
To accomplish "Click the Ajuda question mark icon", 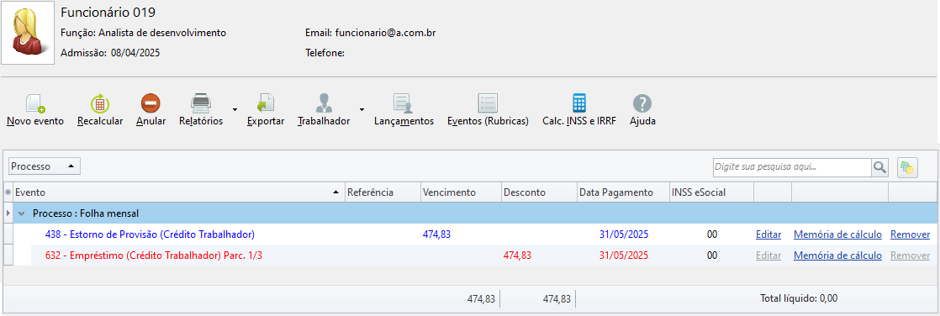I will point(642,103).
